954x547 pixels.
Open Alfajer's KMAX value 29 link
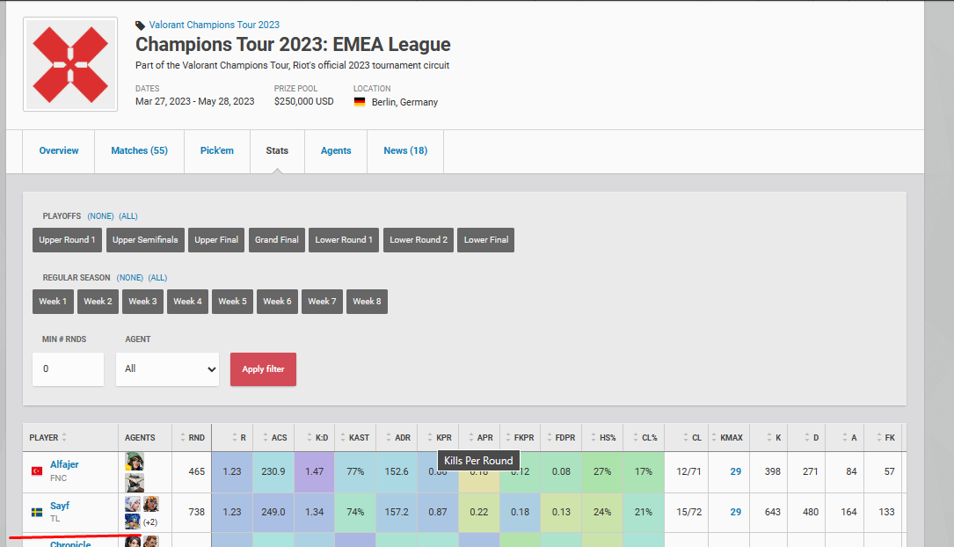click(736, 471)
